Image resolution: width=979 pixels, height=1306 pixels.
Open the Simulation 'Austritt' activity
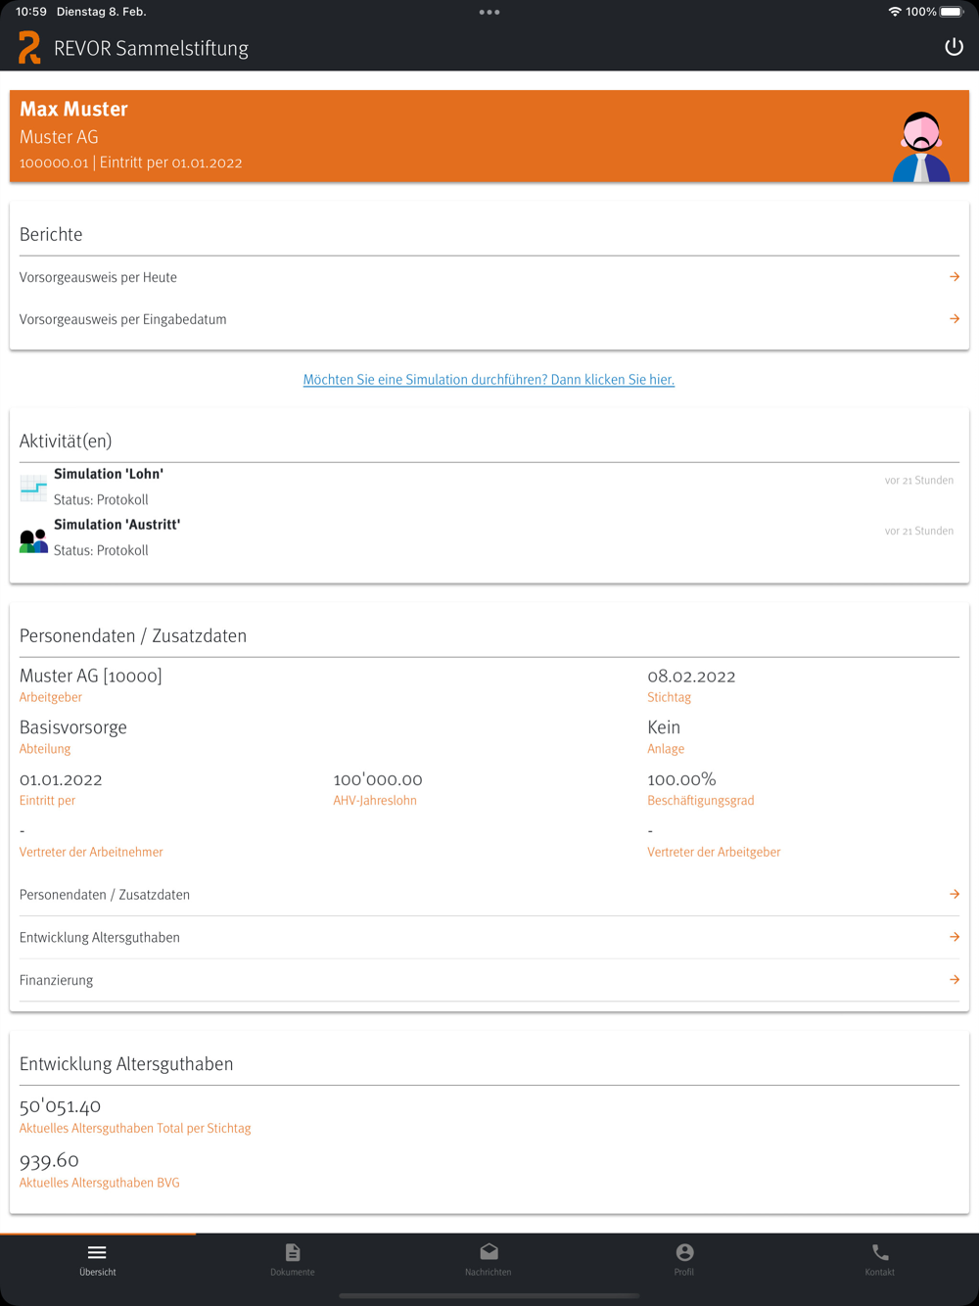pyautogui.click(x=489, y=537)
